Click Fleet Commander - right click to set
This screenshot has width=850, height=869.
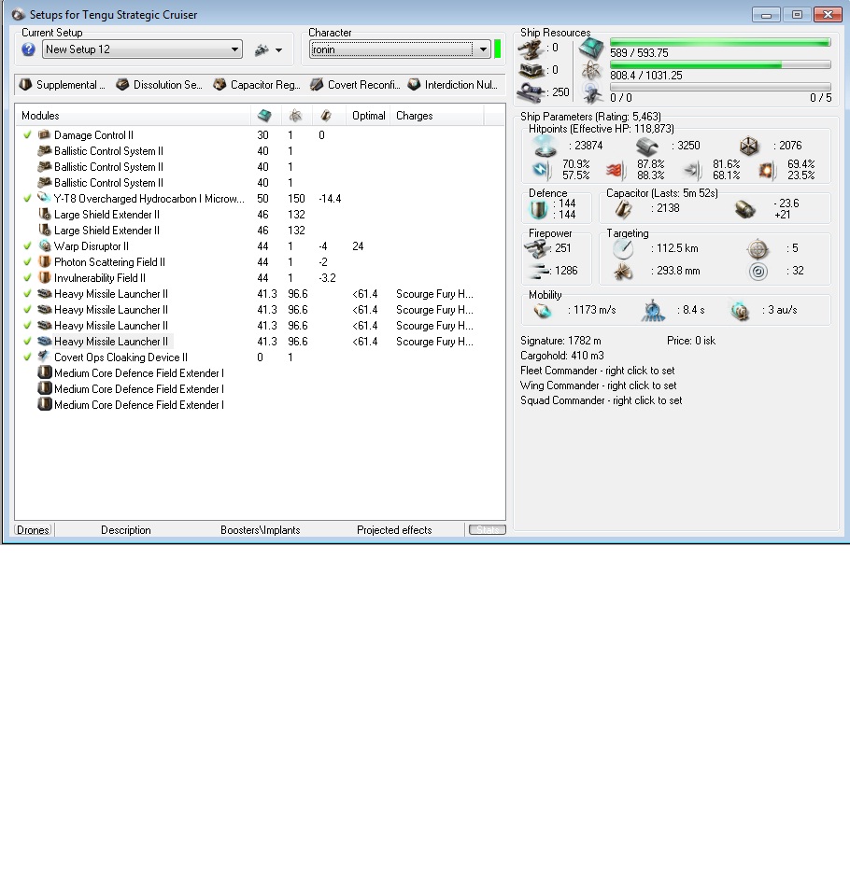[x=597, y=371]
